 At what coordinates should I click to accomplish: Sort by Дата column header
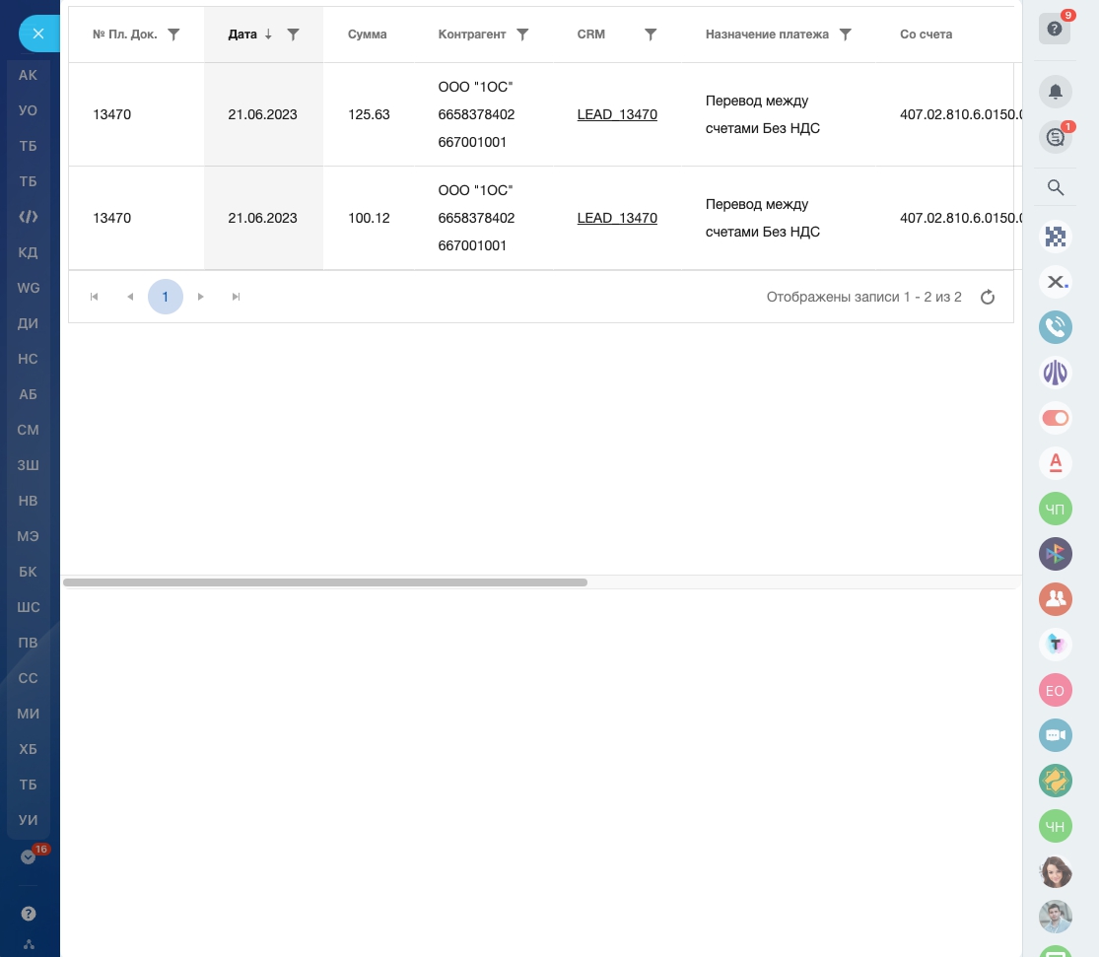pyautogui.click(x=242, y=34)
